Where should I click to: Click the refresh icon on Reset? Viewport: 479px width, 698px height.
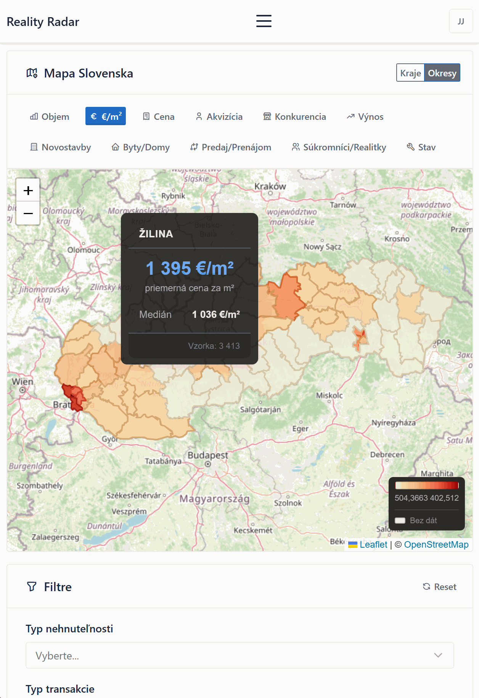pyautogui.click(x=426, y=587)
